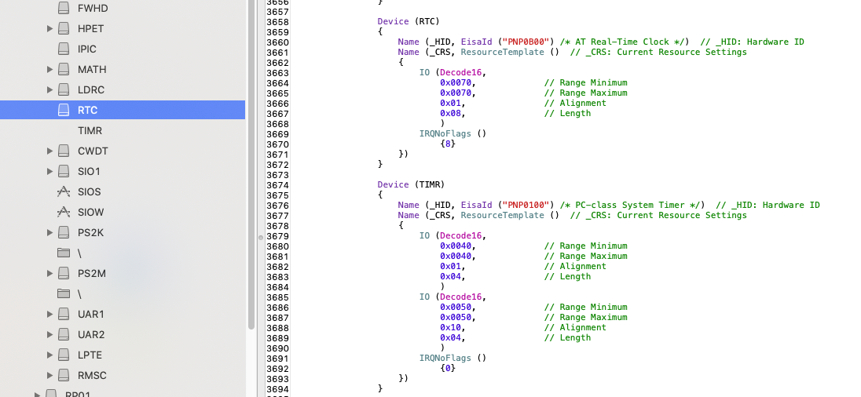Select the SIOS method label
This screenshot has width=861, height=397.
(x=90, y=191)
